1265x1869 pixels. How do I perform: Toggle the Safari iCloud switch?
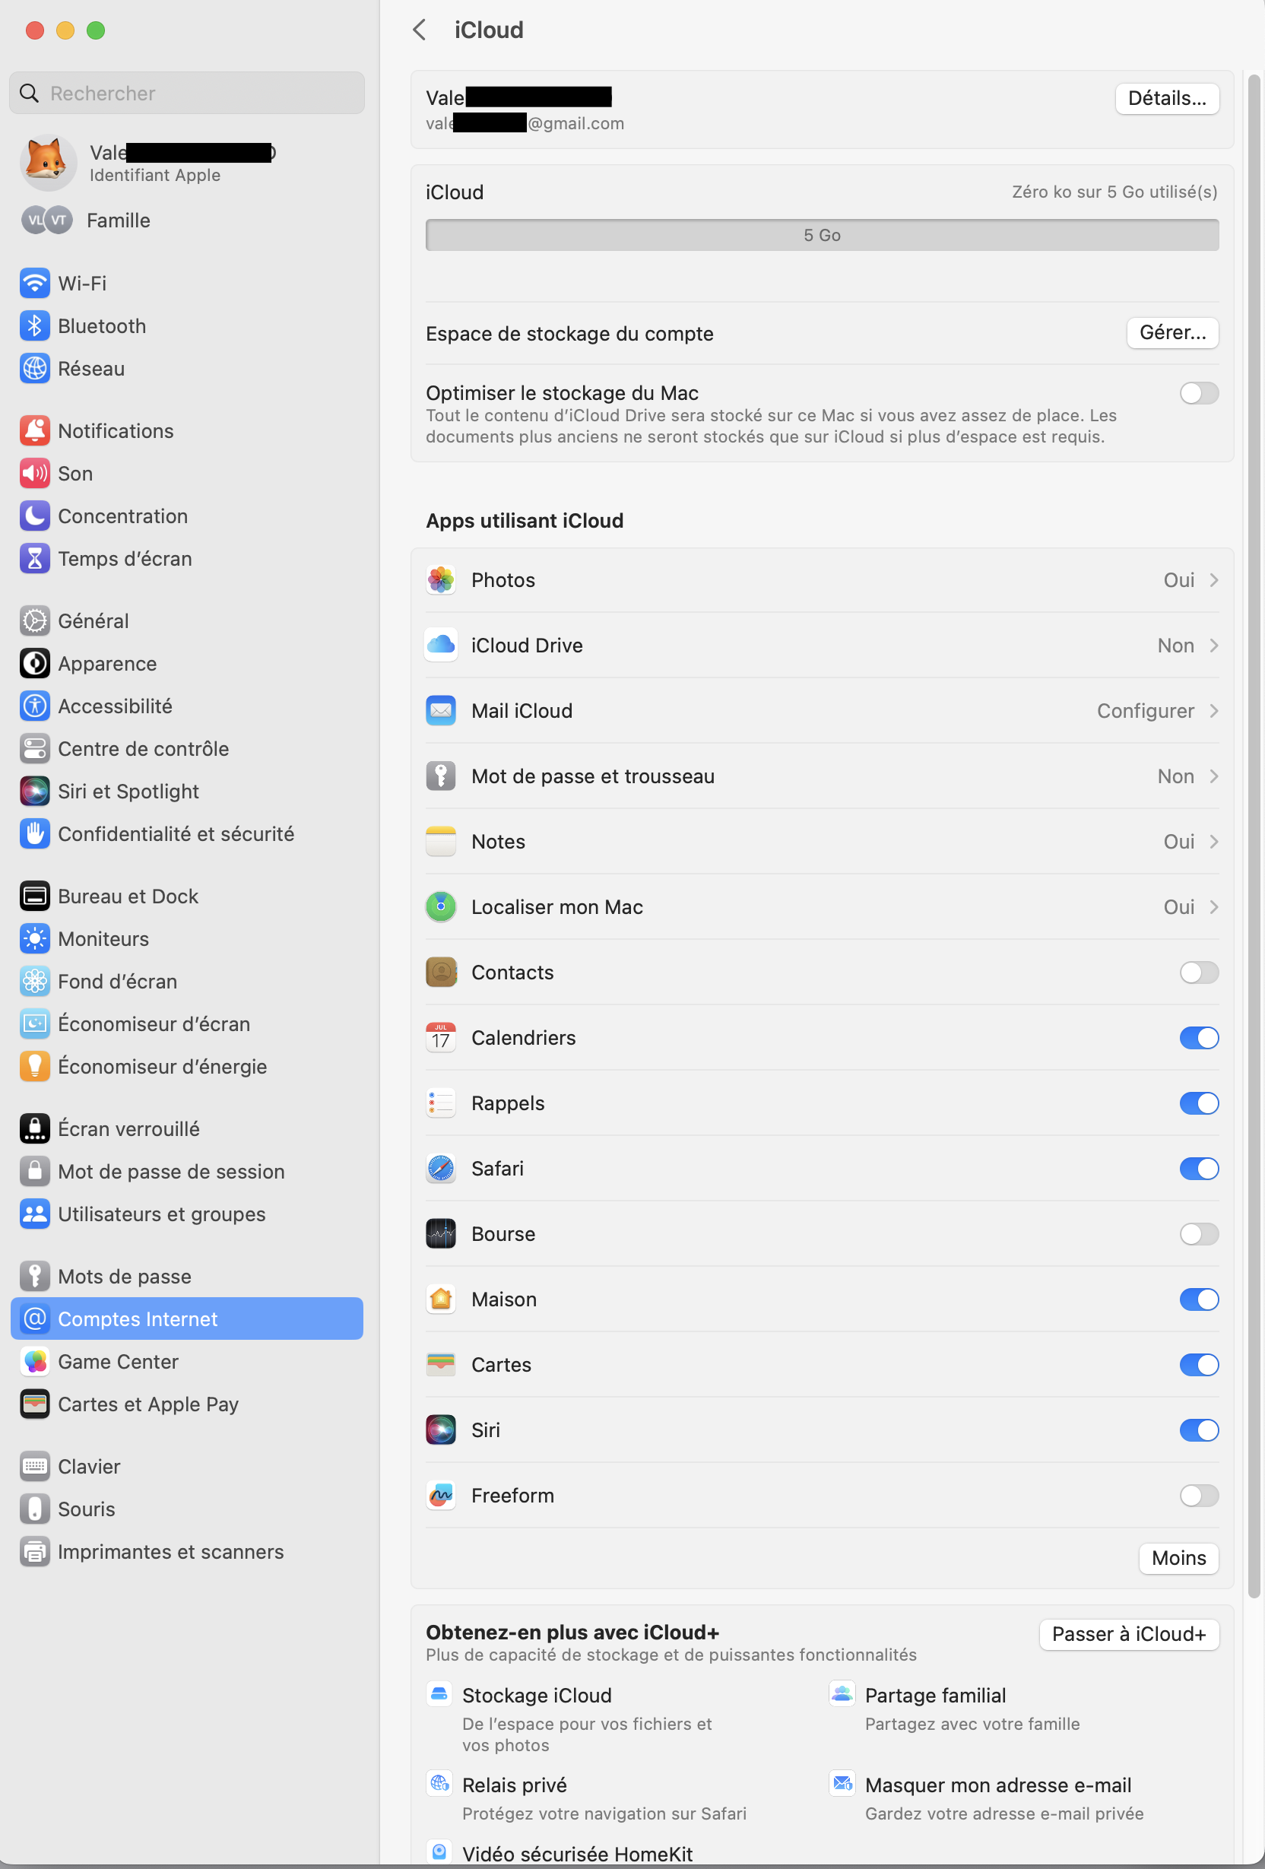pos(1199,1169)
